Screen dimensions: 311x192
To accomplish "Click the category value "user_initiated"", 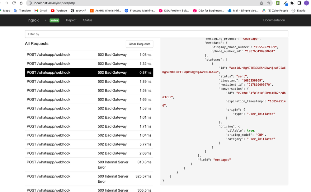I will click(x=261, y=139).
